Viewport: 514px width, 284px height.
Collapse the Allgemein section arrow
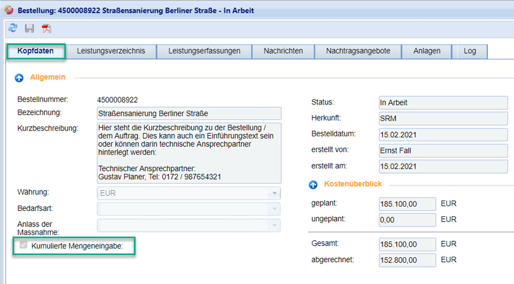[18, 78]
